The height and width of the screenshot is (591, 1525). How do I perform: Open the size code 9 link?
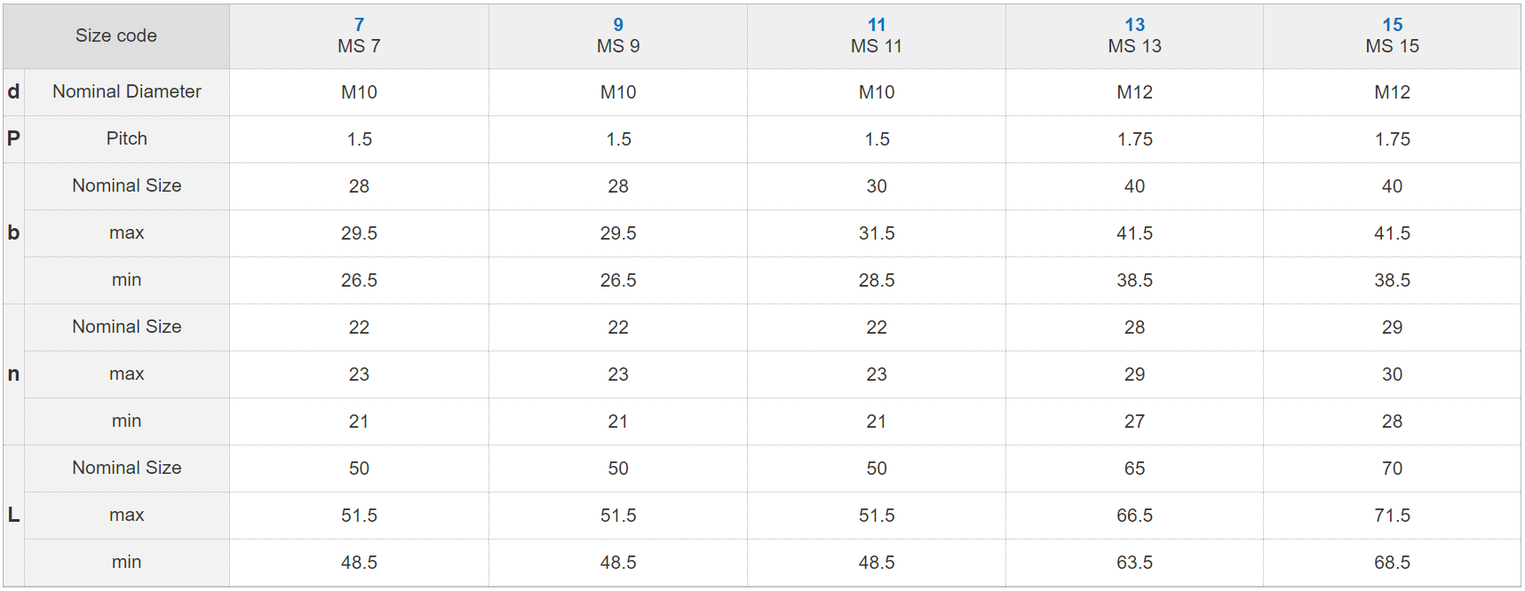[618, 25]
